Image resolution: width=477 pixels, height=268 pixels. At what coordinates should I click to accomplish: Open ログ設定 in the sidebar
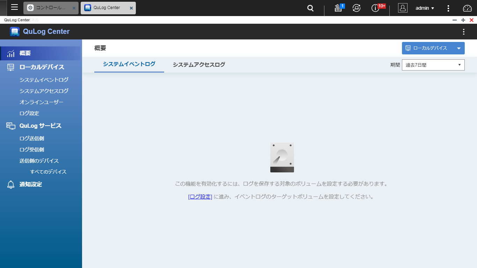pos(29,113)
